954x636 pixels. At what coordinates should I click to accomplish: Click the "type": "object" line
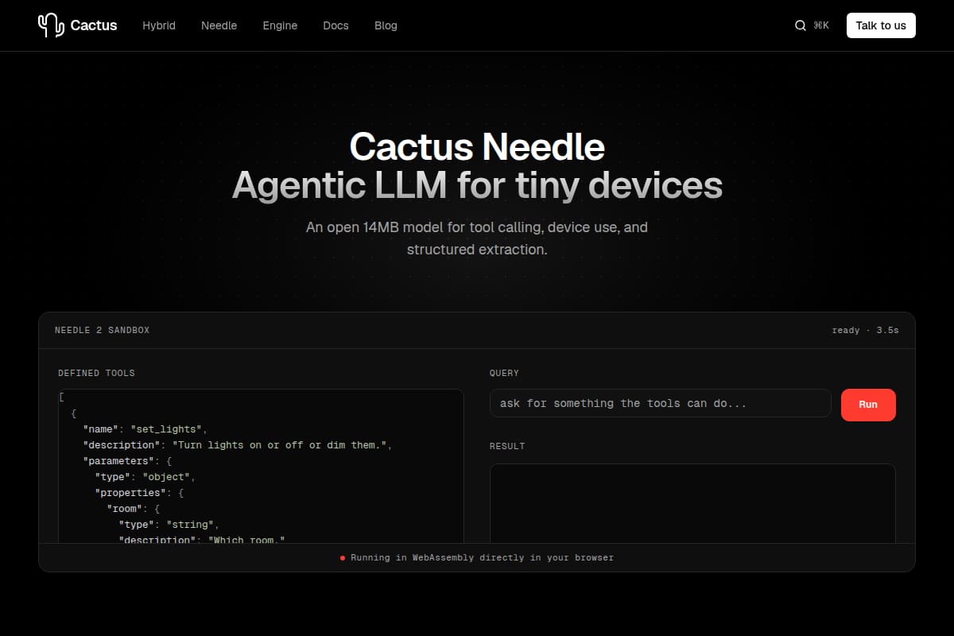145,477
